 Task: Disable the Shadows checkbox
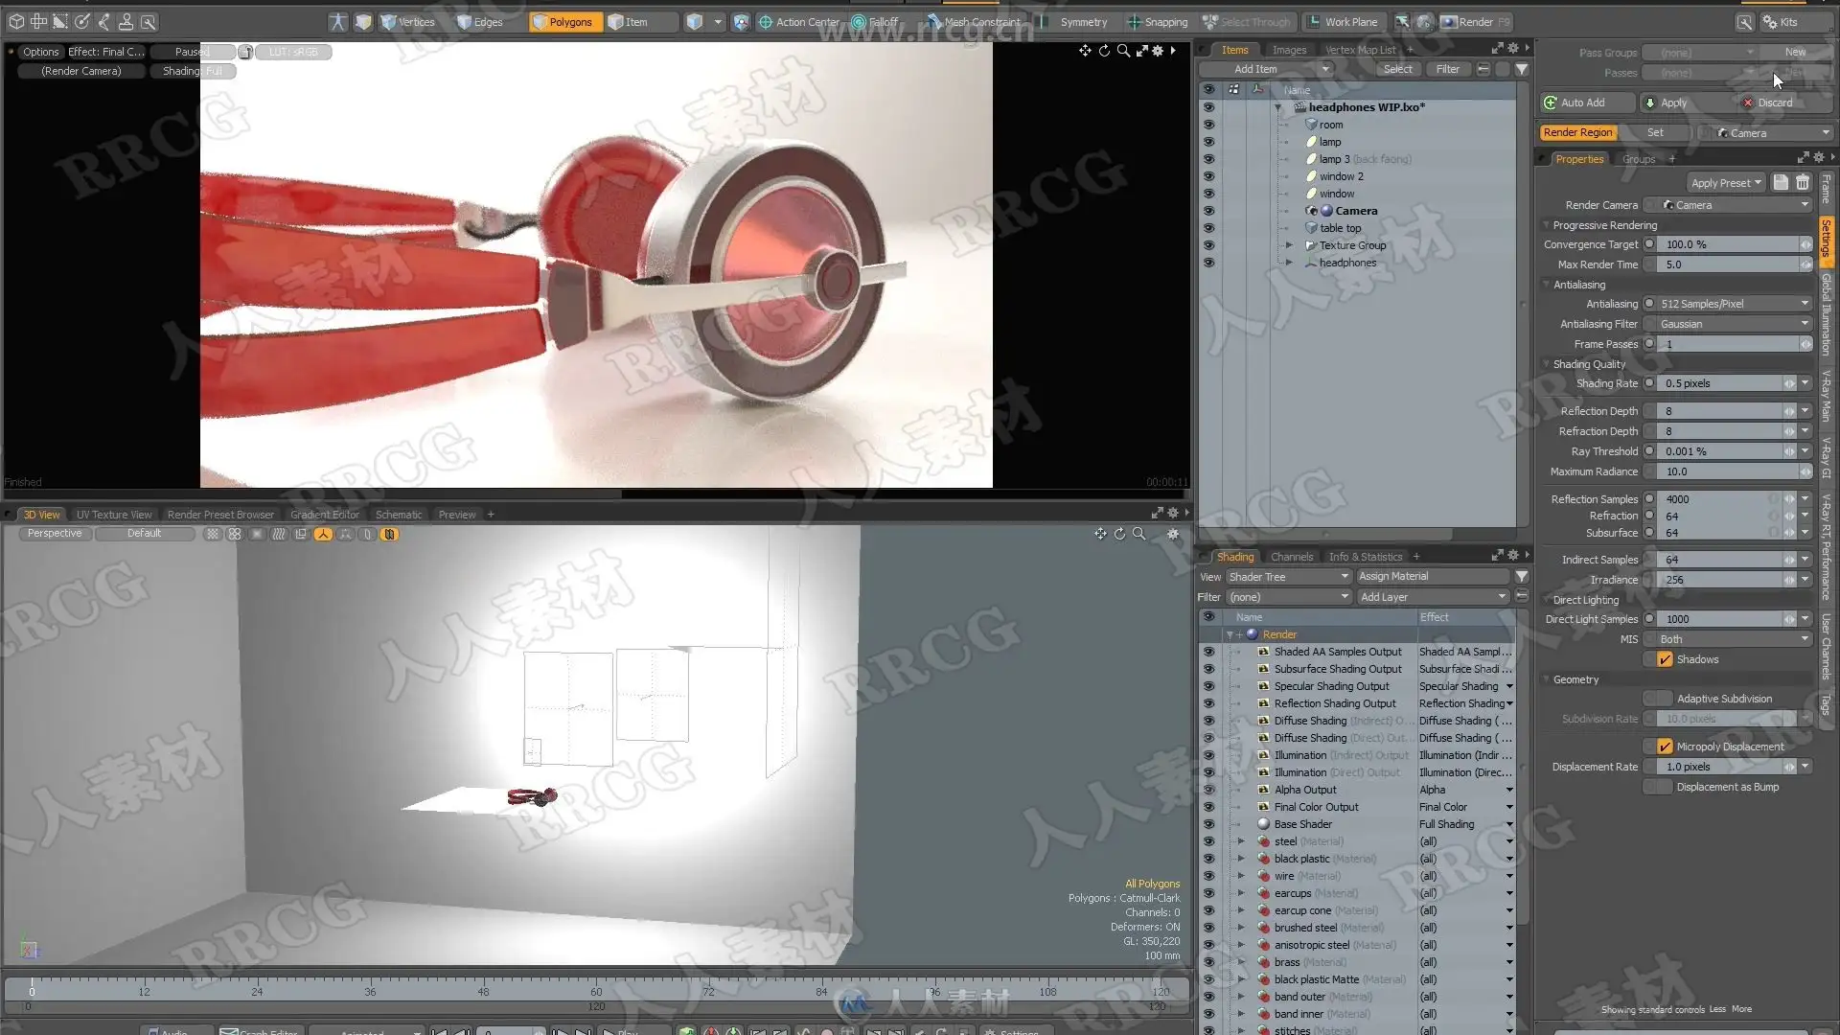click(1665, 659)
